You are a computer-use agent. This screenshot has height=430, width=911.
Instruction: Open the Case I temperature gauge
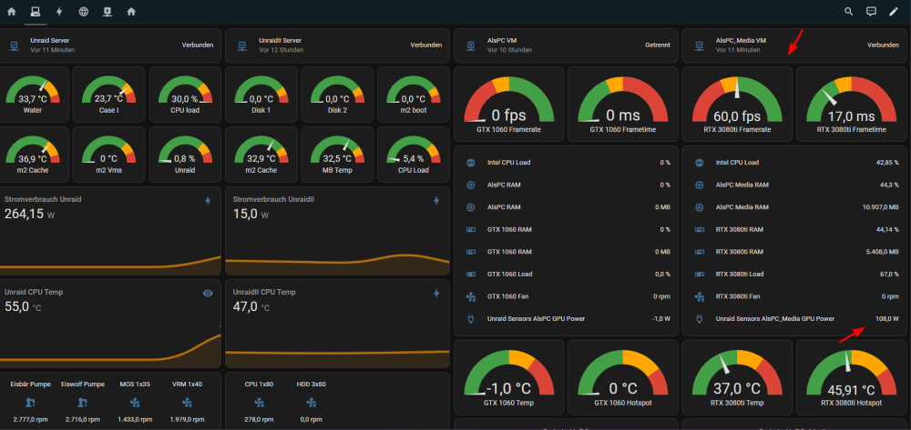[x=108, y=93]
